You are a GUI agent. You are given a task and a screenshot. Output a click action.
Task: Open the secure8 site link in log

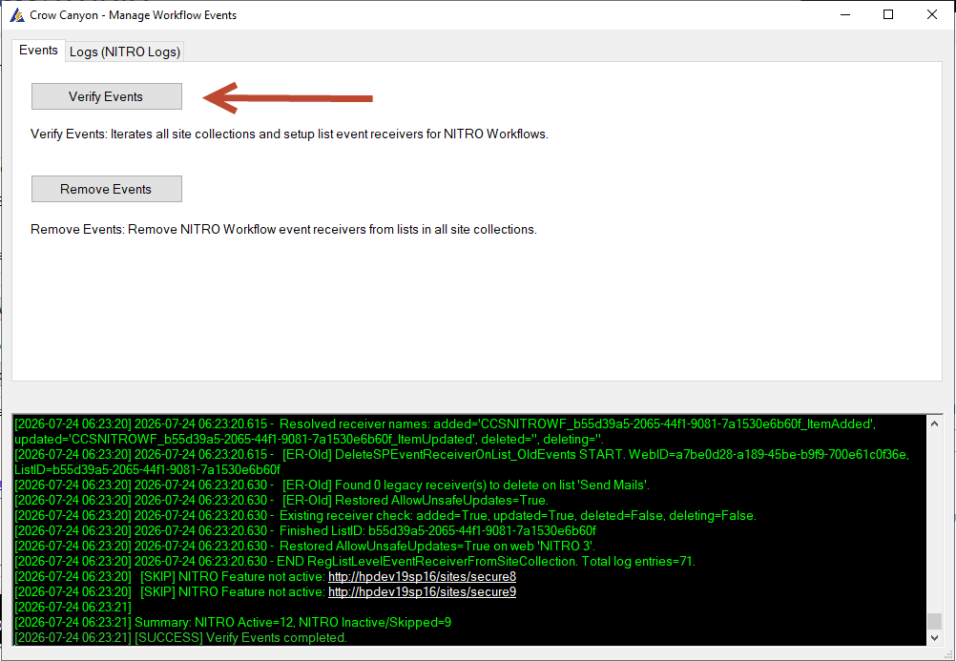click(422, 576)
